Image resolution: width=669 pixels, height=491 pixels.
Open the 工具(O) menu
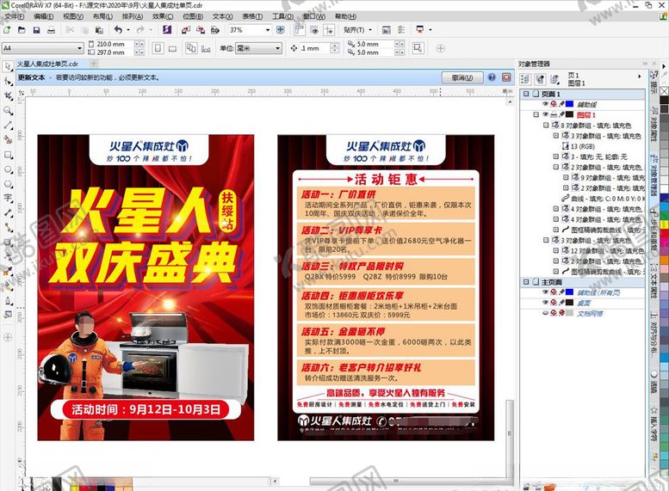(283, 16)
